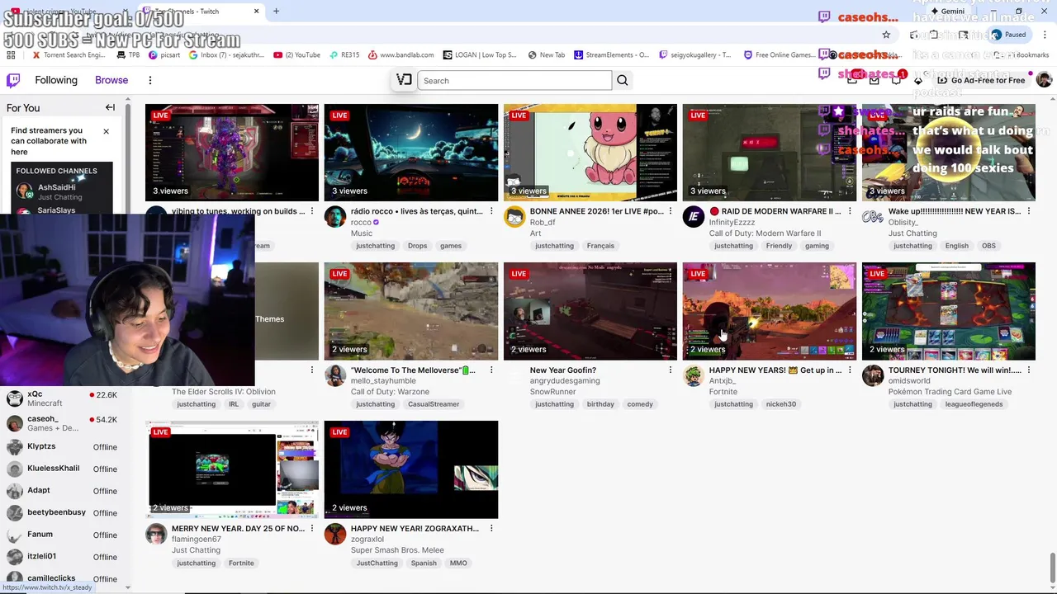Open options menu for rádio rocco stream
The height and width of the screenshot is (594, 1057).
point(491,211)
